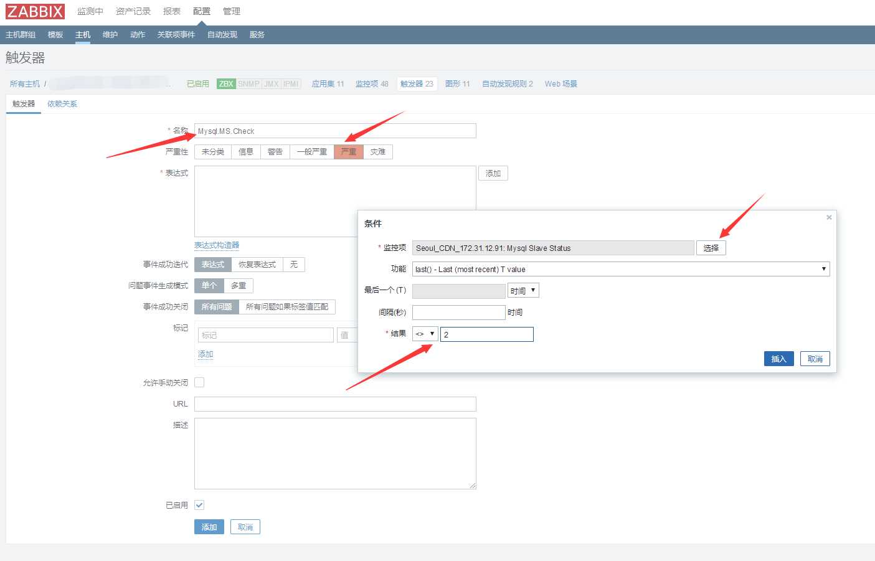The height and width of the screenshot is (561, 875).
Task: Click 选择 button to choose item
Action: (x=711, y=248)
